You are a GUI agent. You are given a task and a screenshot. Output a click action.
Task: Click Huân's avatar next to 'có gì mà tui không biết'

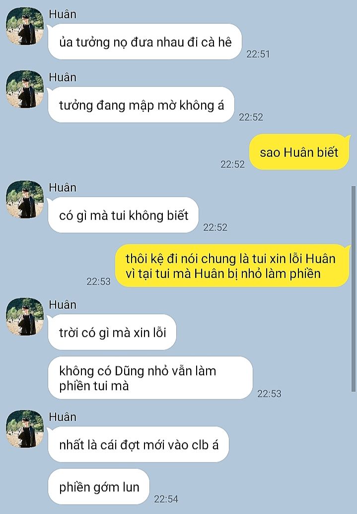[25, 199]
